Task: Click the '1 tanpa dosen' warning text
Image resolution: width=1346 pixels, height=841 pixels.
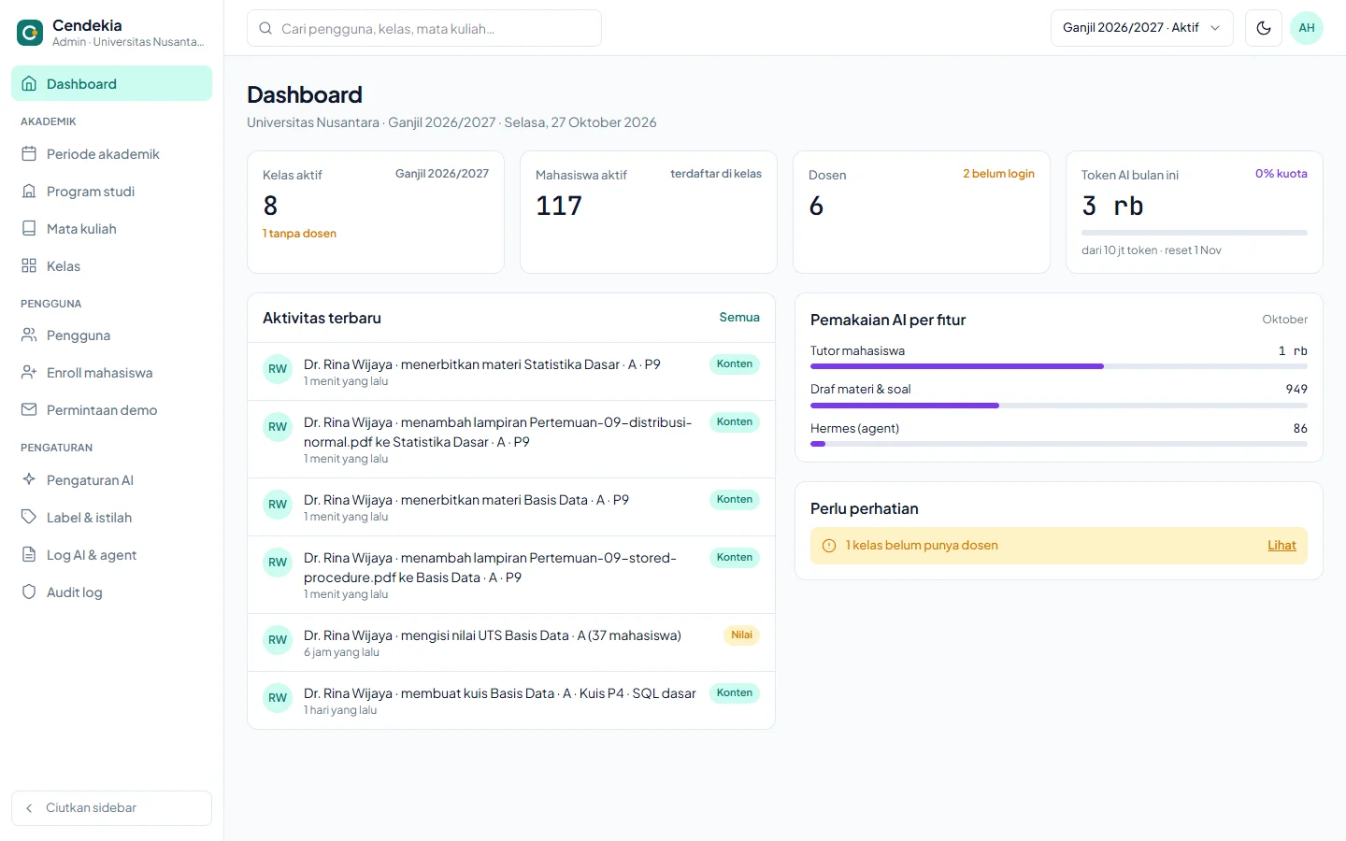Action: [299, 234]
